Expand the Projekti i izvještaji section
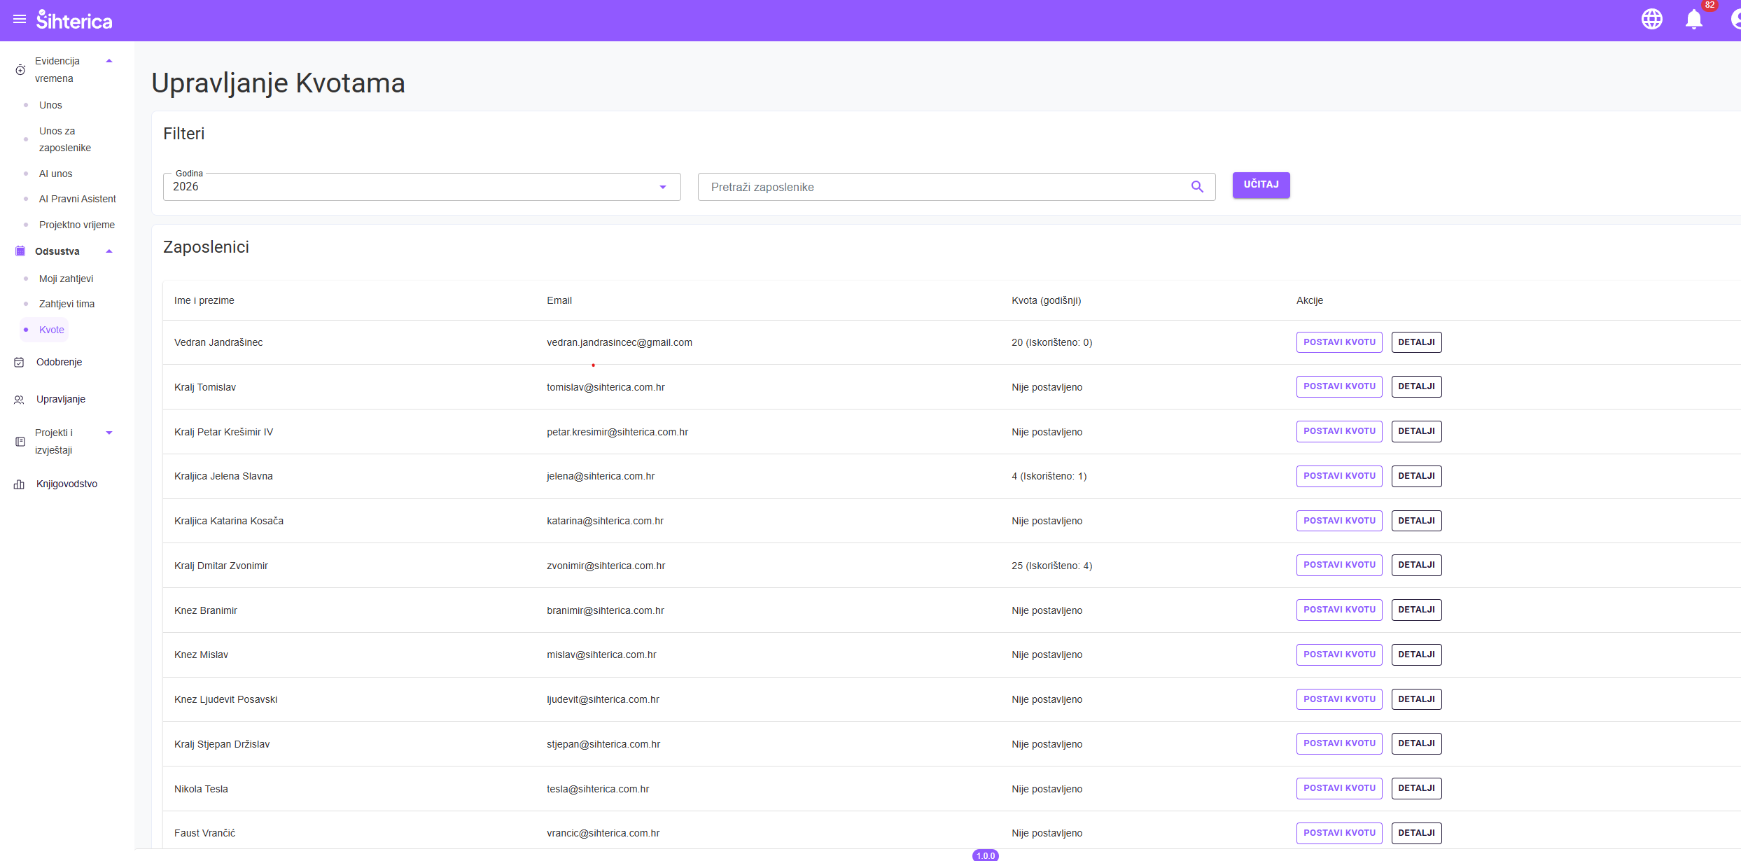The width and height of the screenshot is (1741, 861). [x=109, y=433]
